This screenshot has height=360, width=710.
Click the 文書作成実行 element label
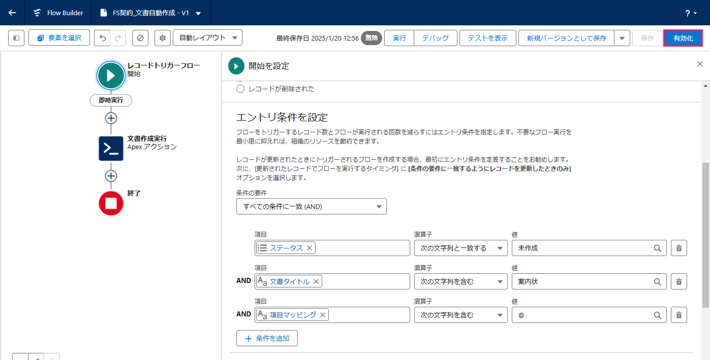(x=147, y=138)
